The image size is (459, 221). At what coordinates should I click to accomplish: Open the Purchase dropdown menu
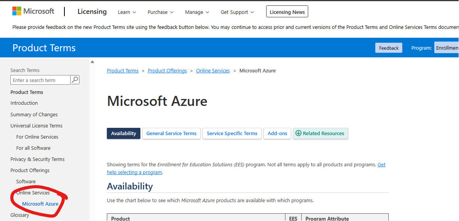point(160,12)
